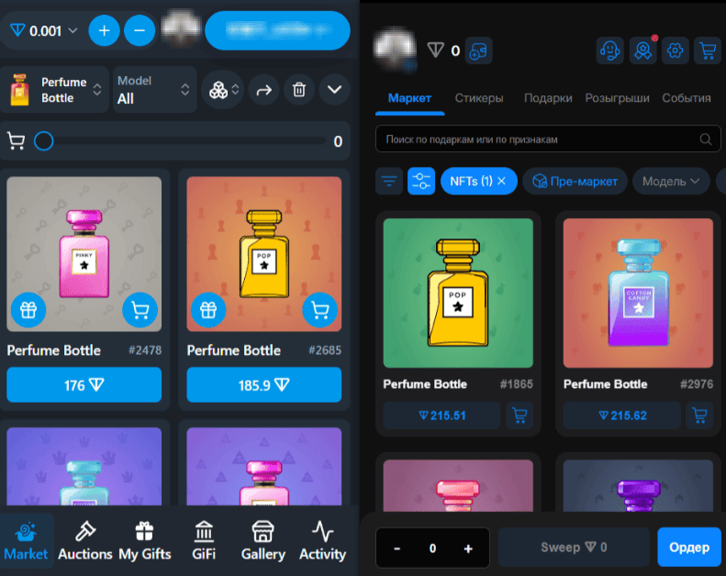Select the Стикеры tab

coord(479,98)
